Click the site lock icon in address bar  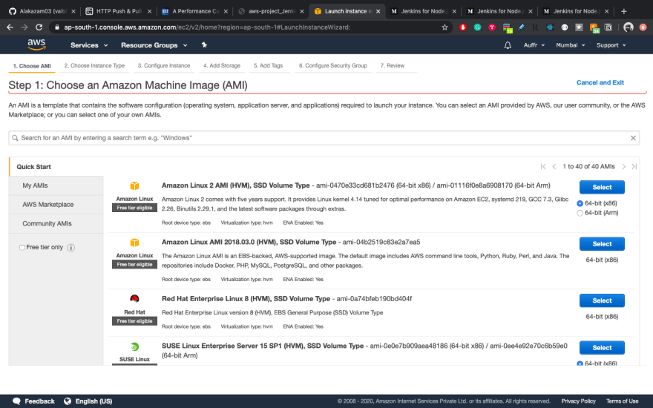(56, 27)
